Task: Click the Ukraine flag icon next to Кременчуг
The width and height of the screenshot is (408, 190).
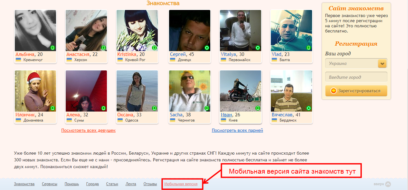Action: click(x=18, y=59)
